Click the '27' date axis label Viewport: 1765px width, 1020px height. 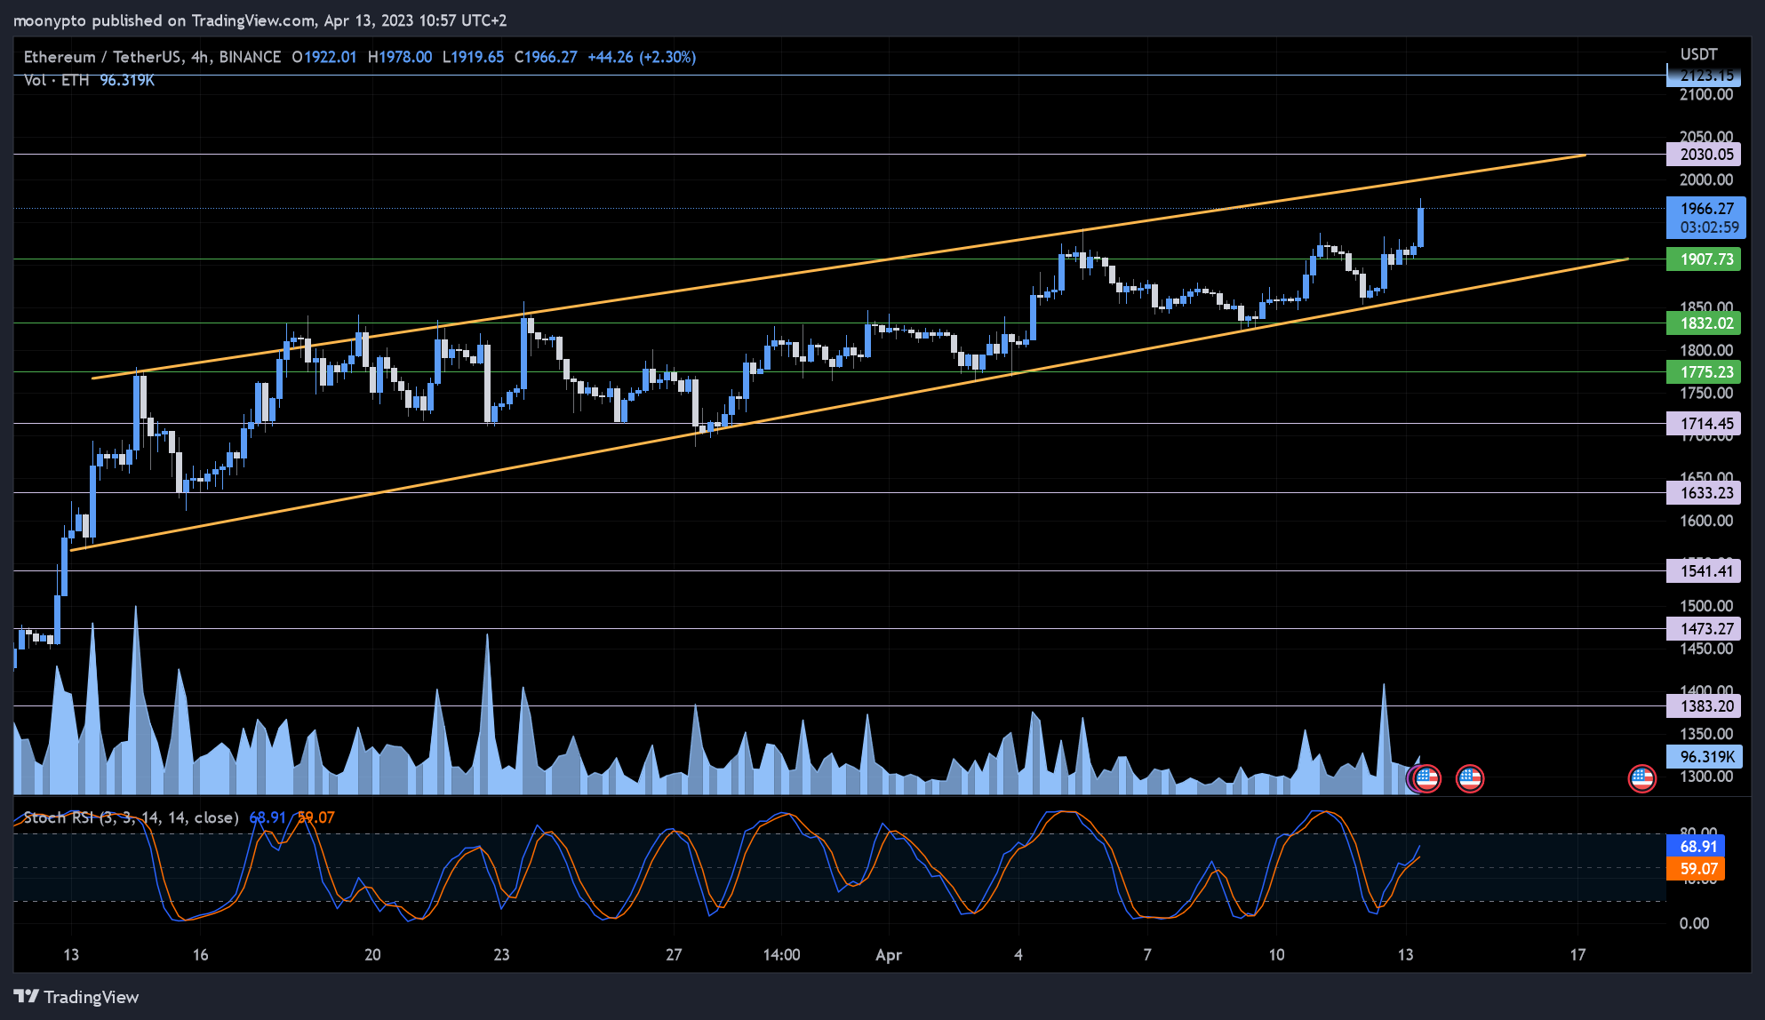tap(674, 955)
